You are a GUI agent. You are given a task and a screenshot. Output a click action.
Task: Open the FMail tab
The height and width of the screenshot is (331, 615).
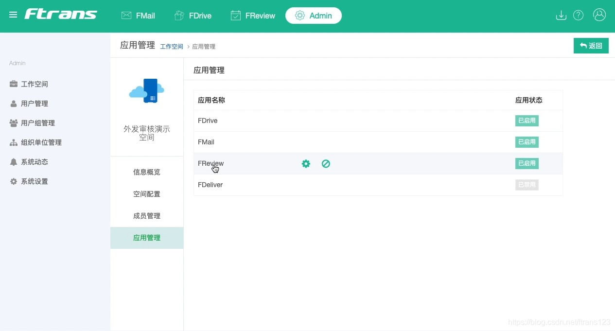(138, 16)
